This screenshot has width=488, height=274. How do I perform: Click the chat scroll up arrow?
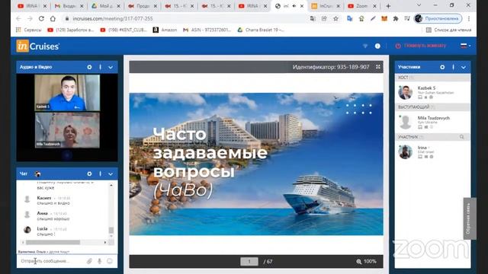tap(111, 186)
